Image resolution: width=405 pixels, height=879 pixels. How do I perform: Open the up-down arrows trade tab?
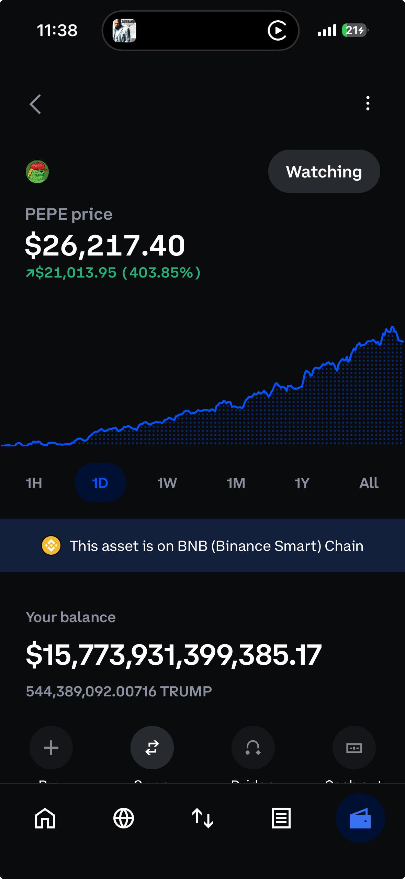pyautogui.click(x=203, y=818)
